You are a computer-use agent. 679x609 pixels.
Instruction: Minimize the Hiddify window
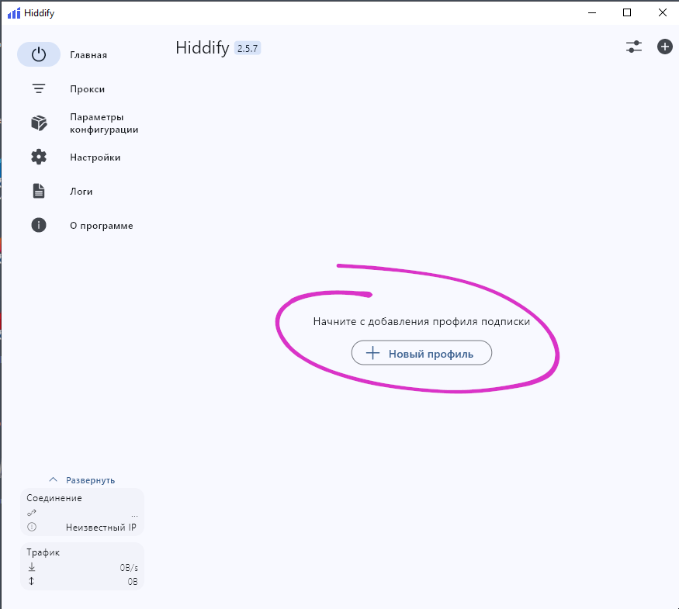click(592, 12)
